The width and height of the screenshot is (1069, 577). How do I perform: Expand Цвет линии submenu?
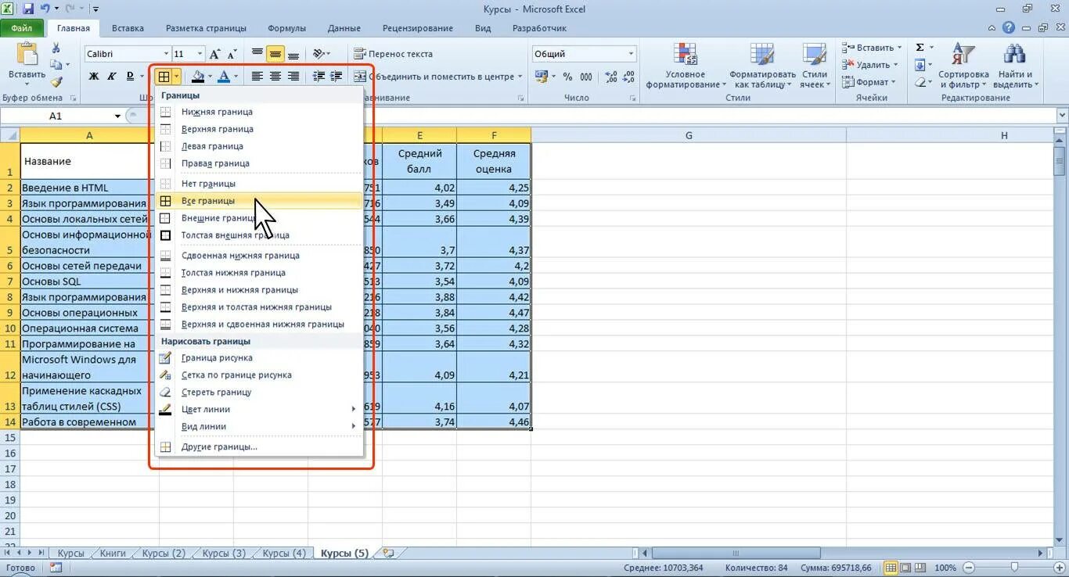259,410
